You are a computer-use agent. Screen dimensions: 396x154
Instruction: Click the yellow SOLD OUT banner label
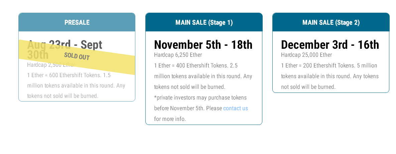pos(77,56)
